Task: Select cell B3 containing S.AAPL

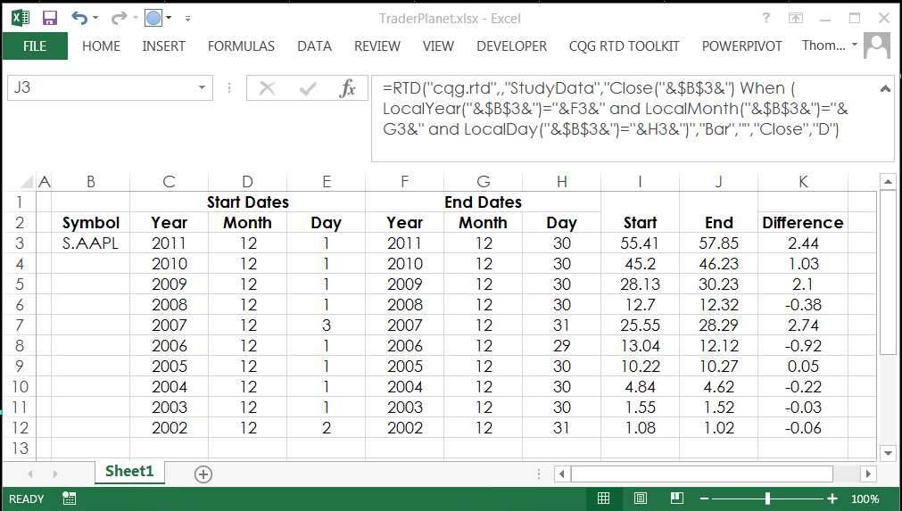Action: (90, 243)
